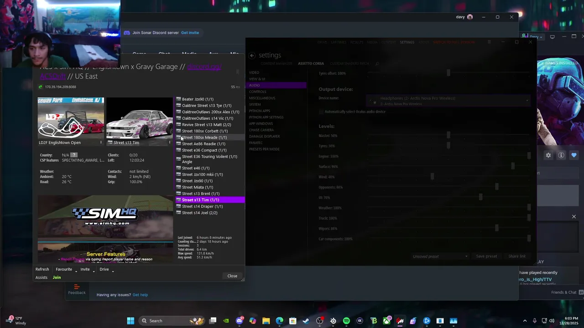Viewport: 584px width, 328px height.
Task: Open the Windows Start menu
Action: coord(130,321)
